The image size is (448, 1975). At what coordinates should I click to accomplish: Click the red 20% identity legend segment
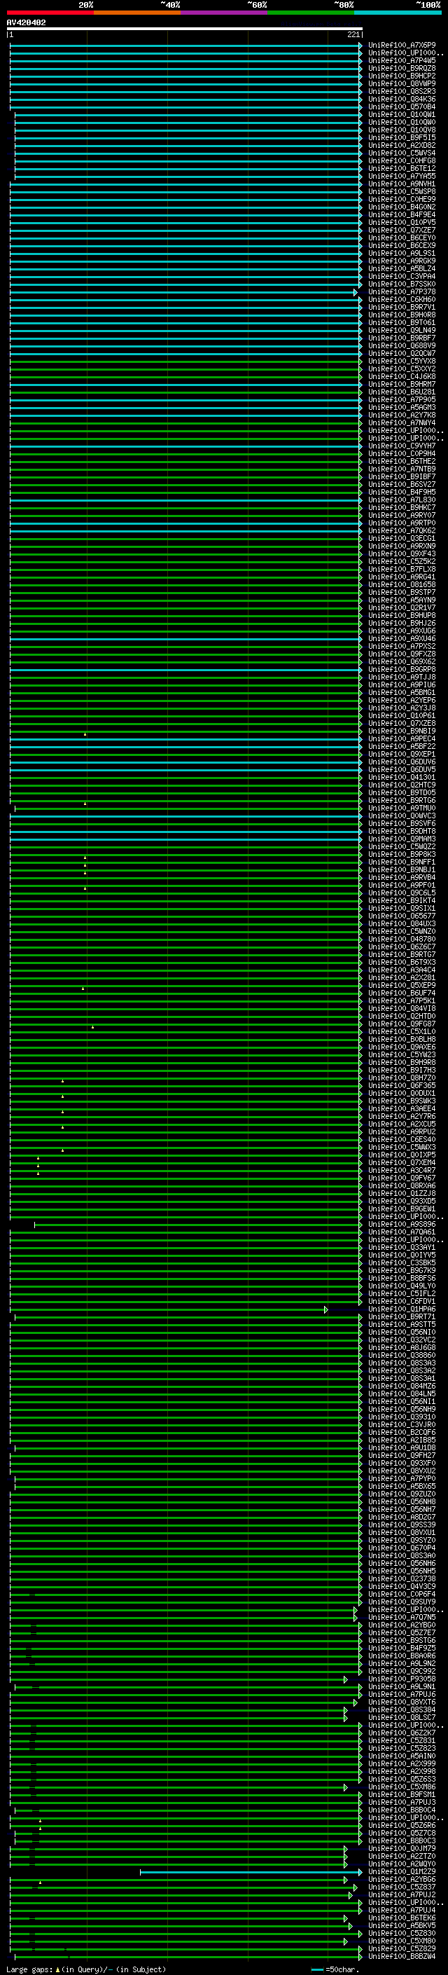pyautogui.click(x=50, y=13)
